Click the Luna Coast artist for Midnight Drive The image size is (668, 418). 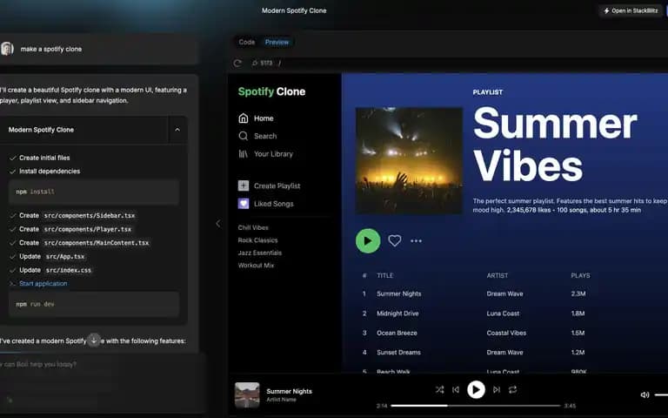coord(503,313)
